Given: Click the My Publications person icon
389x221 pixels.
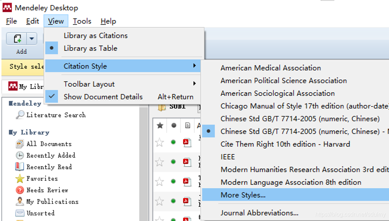Looking at the screenshot, I should click(x=20, y=201).
